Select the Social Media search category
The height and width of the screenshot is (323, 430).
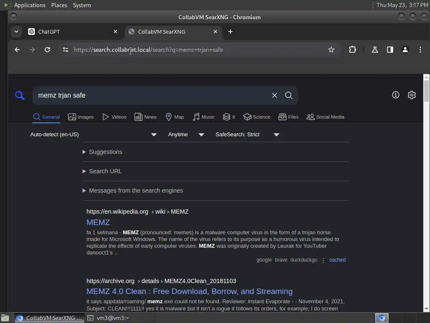pyautogui.click(x=325, y=117)
